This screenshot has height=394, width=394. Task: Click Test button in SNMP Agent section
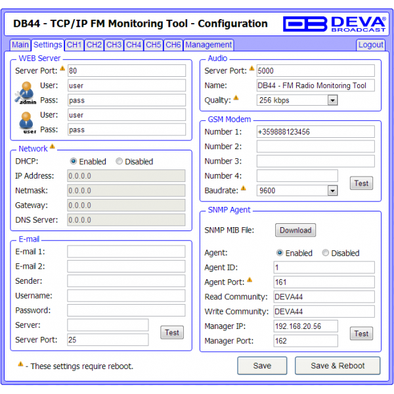point(361,334)
